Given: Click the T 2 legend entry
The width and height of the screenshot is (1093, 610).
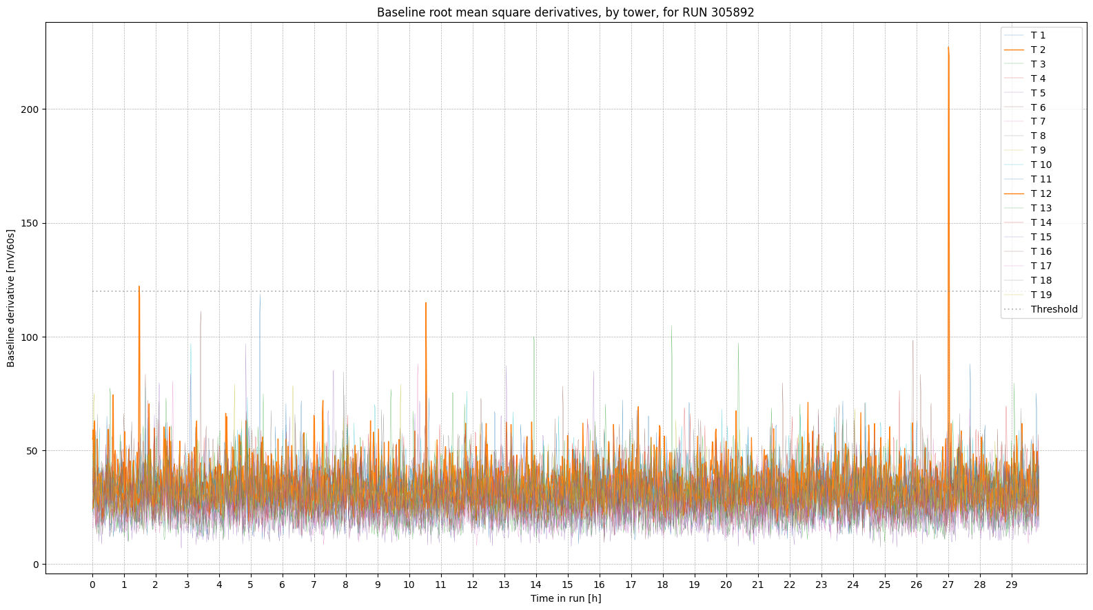Looking at the screenshot, I should [1038, 50].
